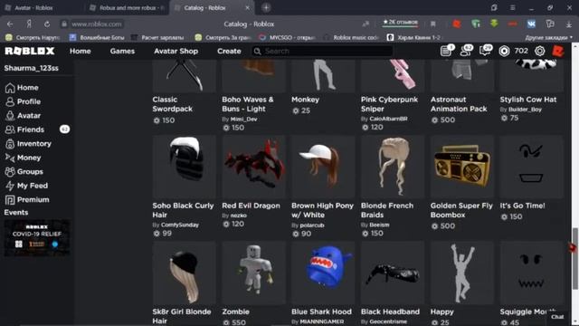Click the Yandex 'Я' home button
The height and width of the screenshot is (326, 579).
pyautogui.click(x=29, y=24)
